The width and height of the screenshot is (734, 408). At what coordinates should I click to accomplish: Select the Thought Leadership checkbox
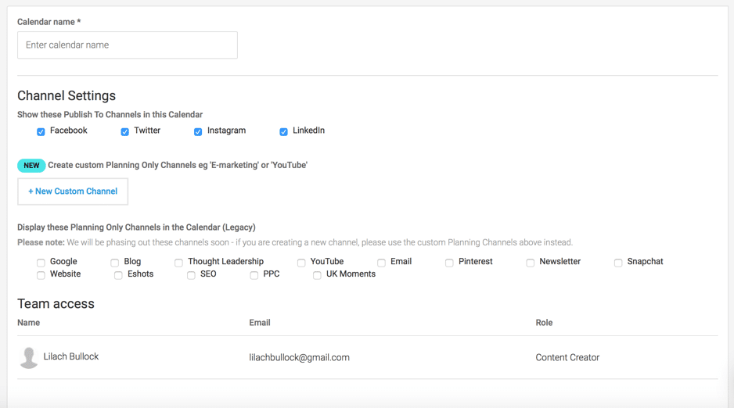point(178,263)
